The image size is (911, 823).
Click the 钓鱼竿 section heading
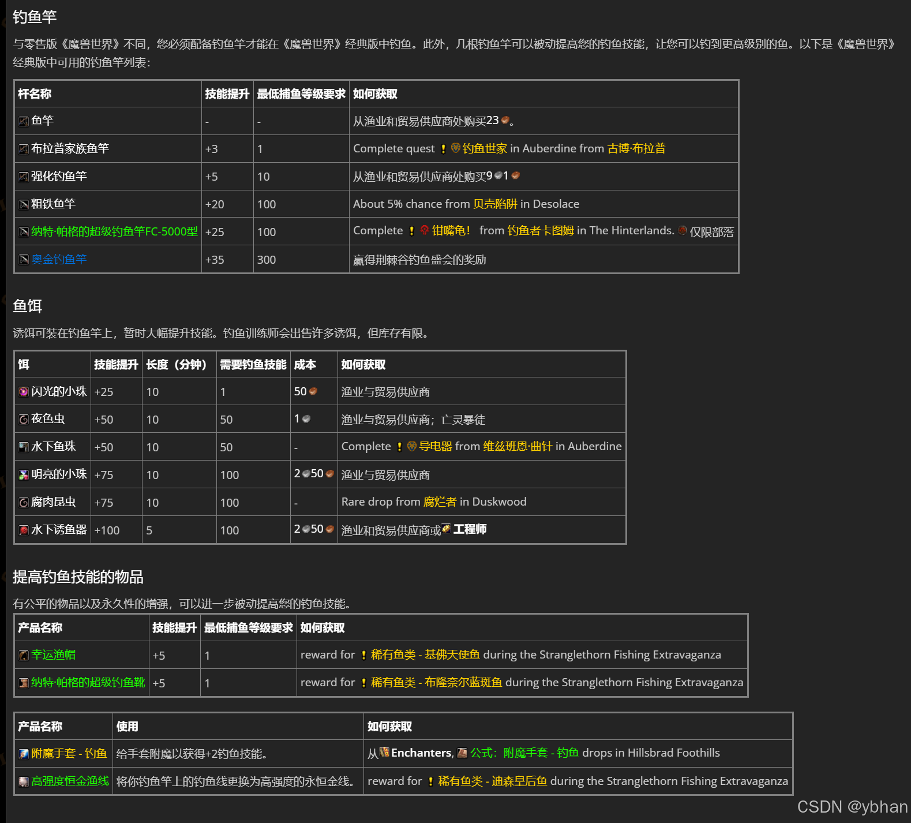[35, 17]
